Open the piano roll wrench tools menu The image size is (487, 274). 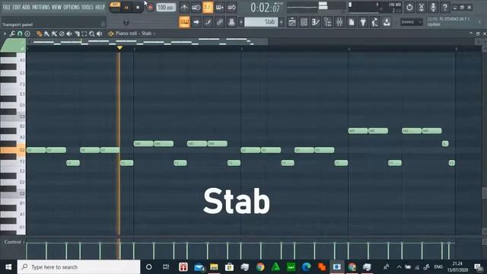coord(12,33)
